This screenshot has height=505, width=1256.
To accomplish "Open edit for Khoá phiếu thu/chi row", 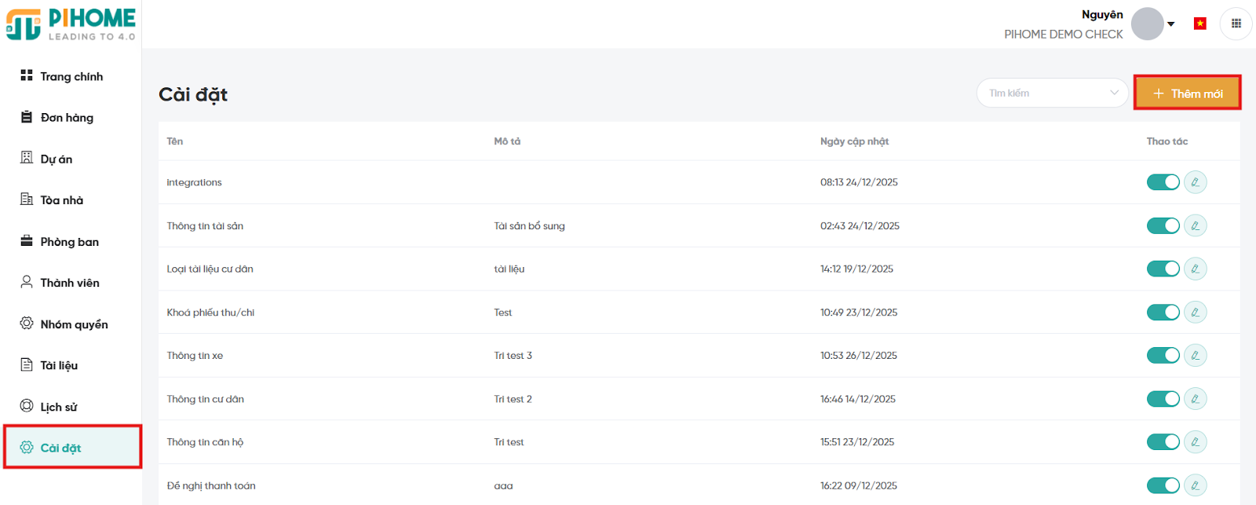I will (1195, 313).
